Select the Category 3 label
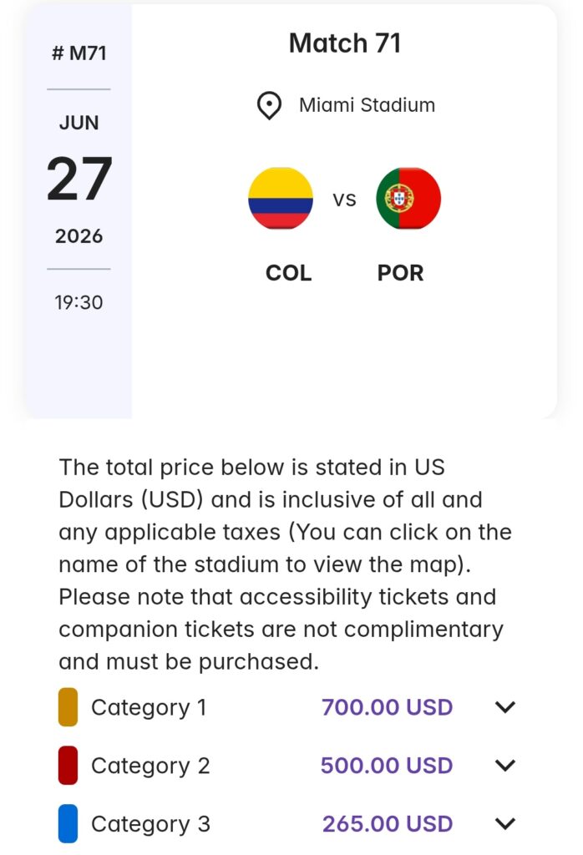 tap(150, 824)
